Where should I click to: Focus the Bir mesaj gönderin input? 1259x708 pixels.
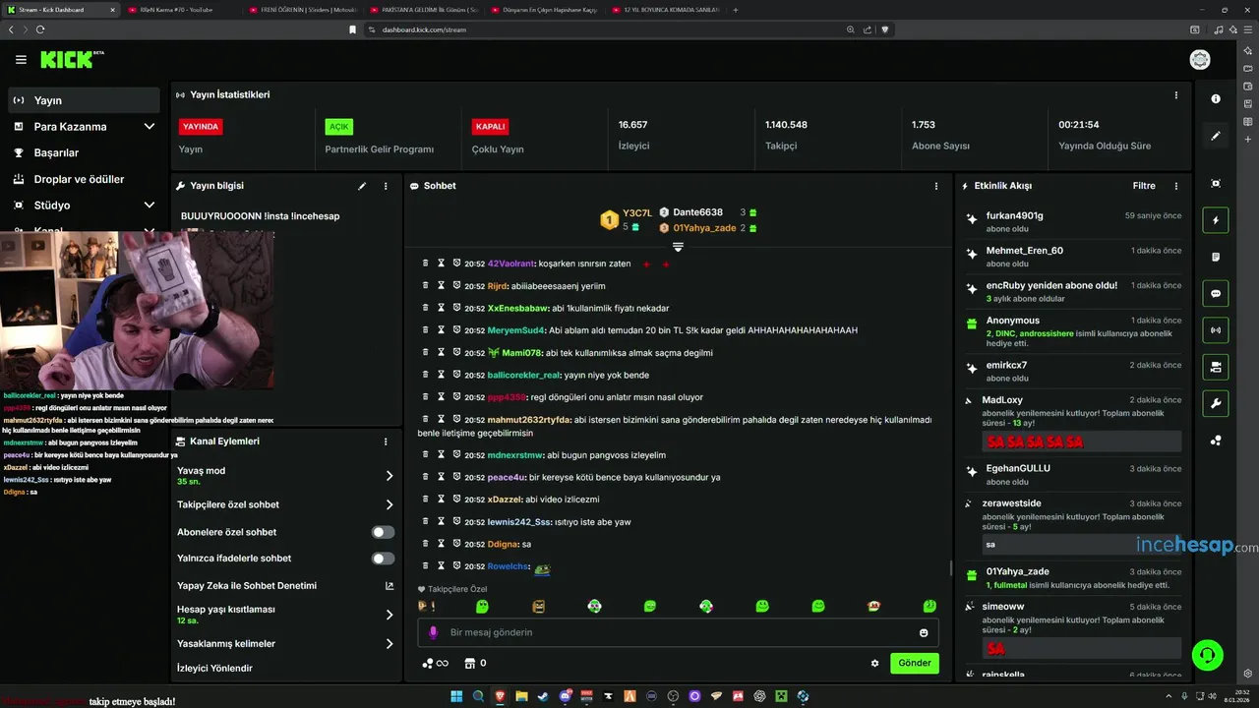[678, 632]
